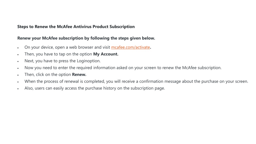Click the heading about renewing McAfee Antivirus
This screenshot has height=144, width=256.
click(x=76, y=27)
